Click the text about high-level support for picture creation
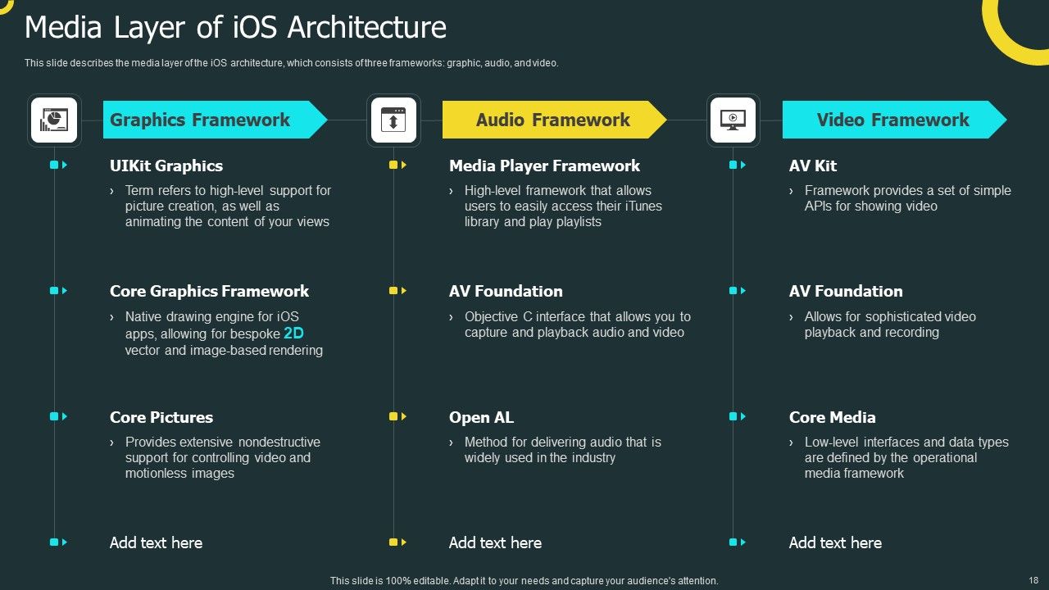 click(x=228, y=206)
